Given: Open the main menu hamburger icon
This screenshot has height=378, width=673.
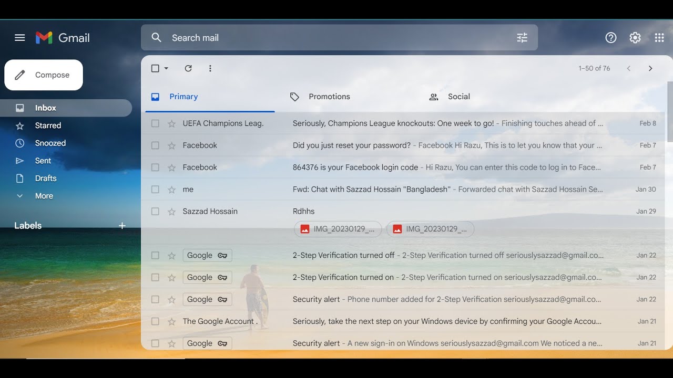Looking at the screenshot, I should [20, 38].
